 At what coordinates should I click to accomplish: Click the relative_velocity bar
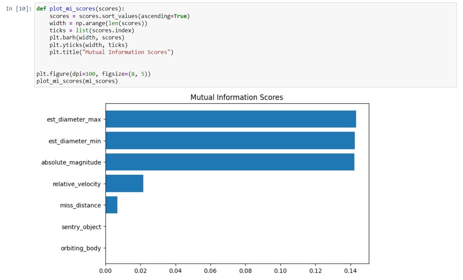(124, 183)
